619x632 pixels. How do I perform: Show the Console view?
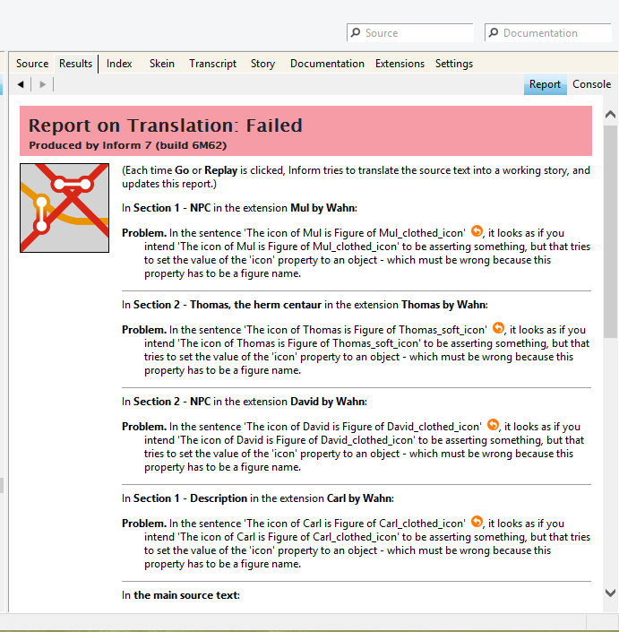tap(591, 84)
